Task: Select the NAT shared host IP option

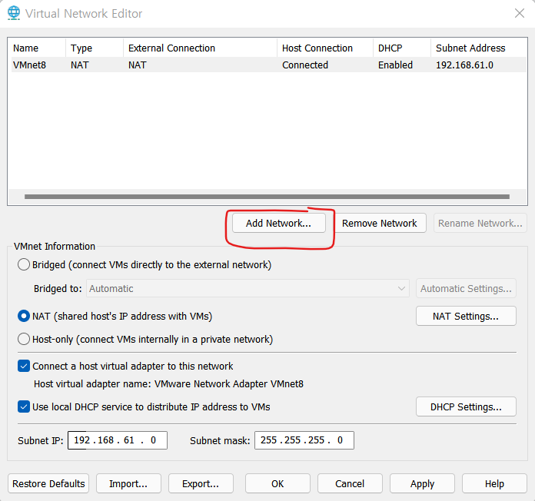Action: point(24,316)
